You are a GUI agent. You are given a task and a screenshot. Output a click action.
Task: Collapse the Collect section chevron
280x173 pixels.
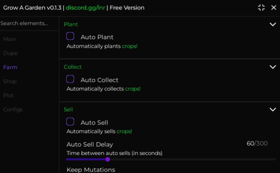pyautogui.click(x=273, y=67)
